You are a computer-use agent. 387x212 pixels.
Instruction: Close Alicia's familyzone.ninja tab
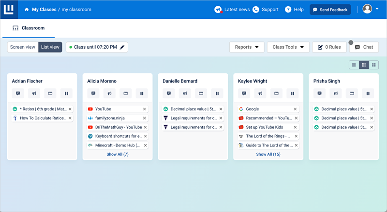click(x=144, y=118)
